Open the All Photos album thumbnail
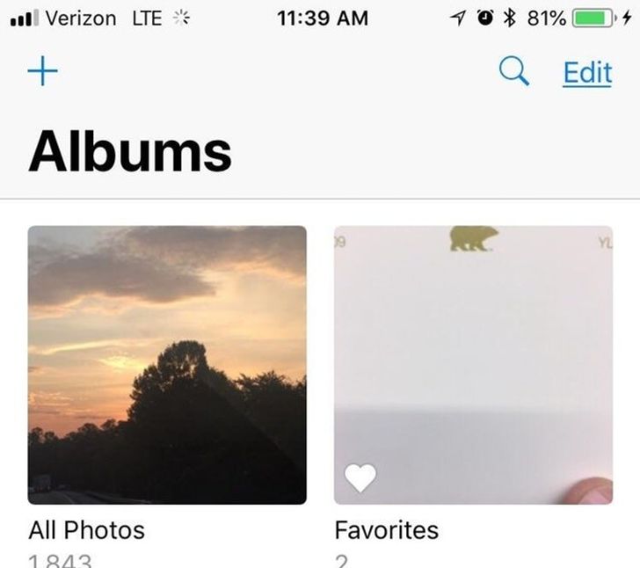This screenshot has width=640, height=568. pos(167,365)
